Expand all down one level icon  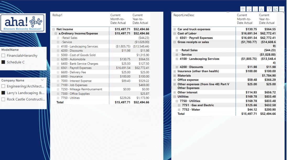point(261,9)
